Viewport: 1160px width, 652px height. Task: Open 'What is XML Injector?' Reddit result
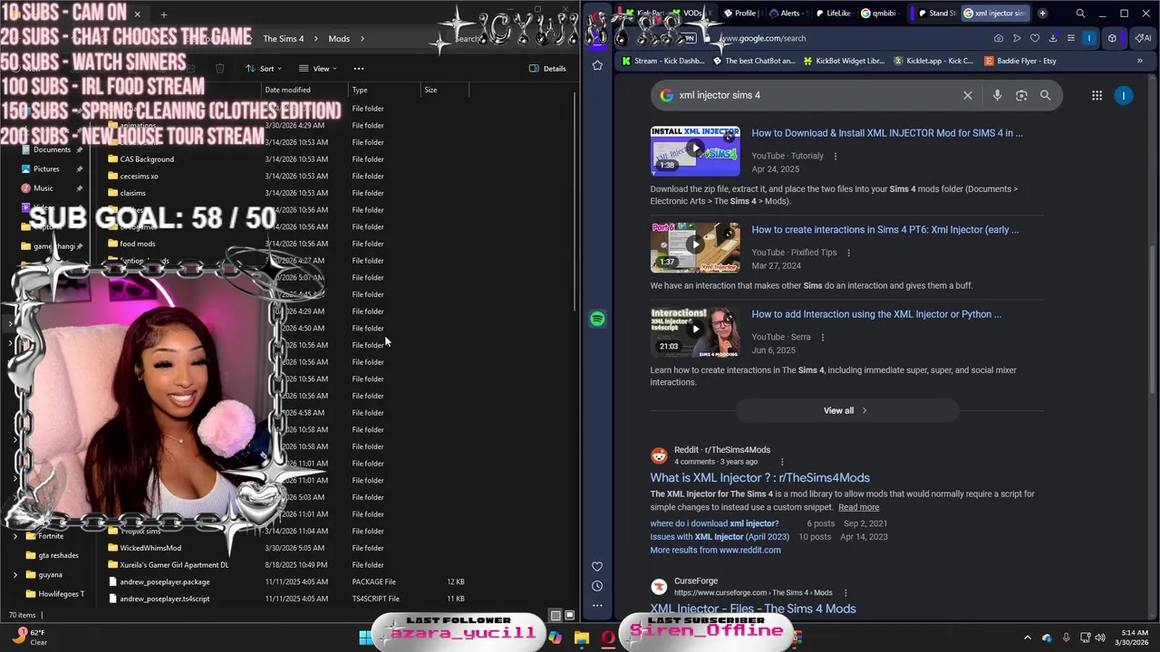point(759,478)
